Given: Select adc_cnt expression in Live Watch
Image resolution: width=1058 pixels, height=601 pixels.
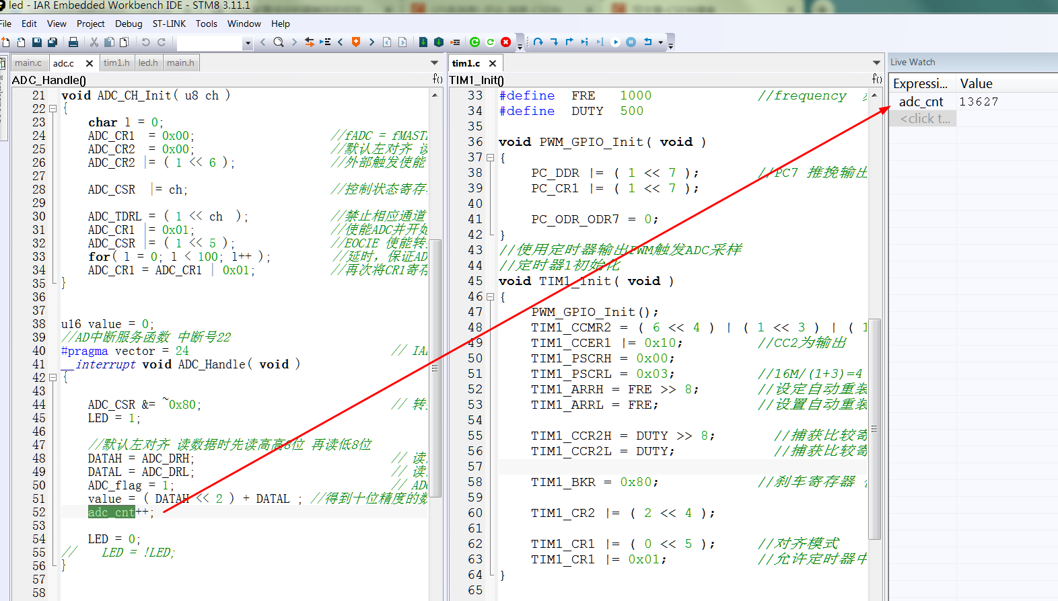Looking at the screenshot, I should [x=921, y=102].
